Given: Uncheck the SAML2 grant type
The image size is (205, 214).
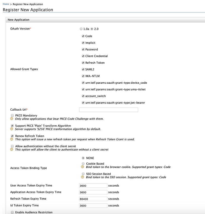Looking at the screenshot, I should tap(83, 69).
